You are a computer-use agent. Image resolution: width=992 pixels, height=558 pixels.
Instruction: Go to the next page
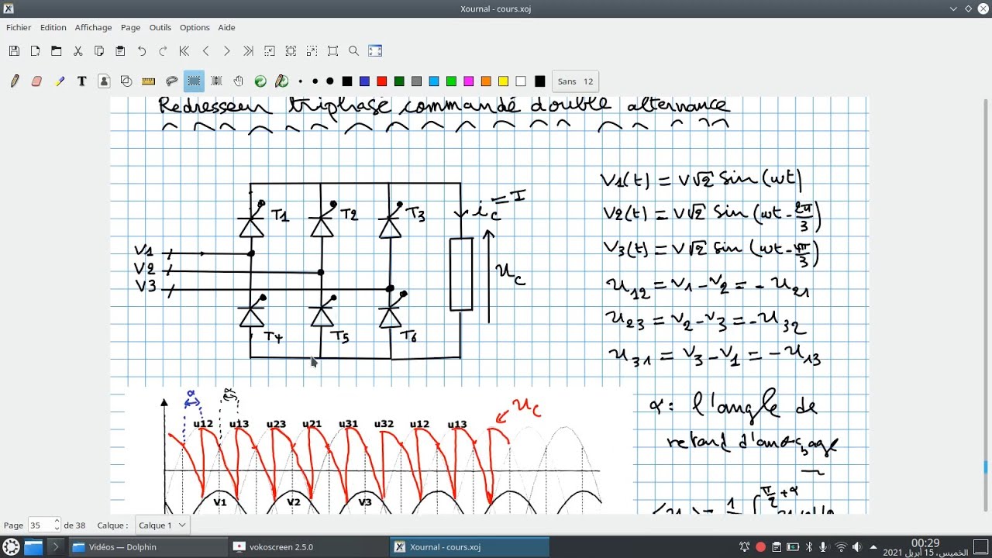click(x=226, y=51)
